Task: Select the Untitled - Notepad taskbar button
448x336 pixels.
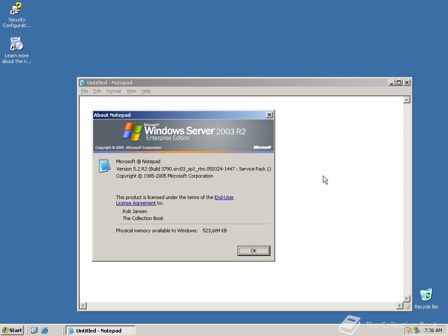Action: (101, 330)
